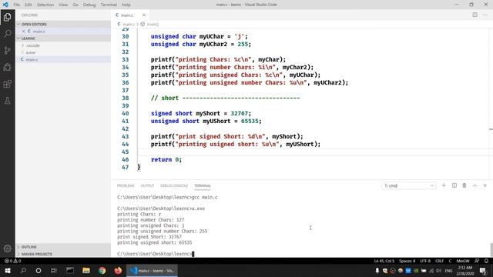Open errors and warnings counter in status bar
Screen dimensions: 493x277
tap(13, 261)
